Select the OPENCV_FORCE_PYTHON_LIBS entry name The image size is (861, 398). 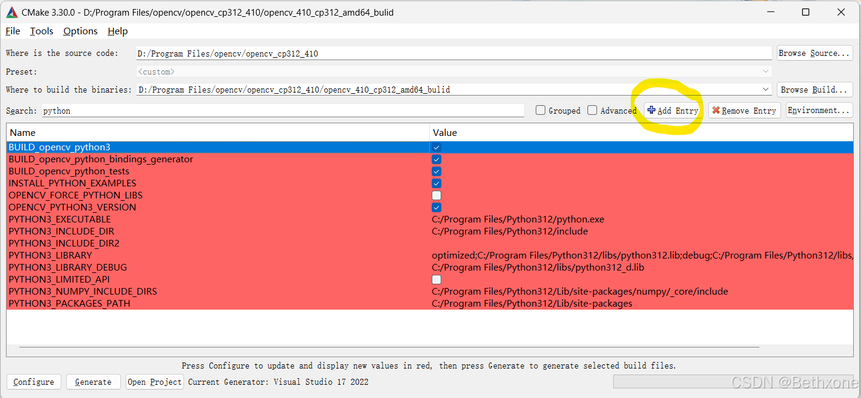pos(75,195)
